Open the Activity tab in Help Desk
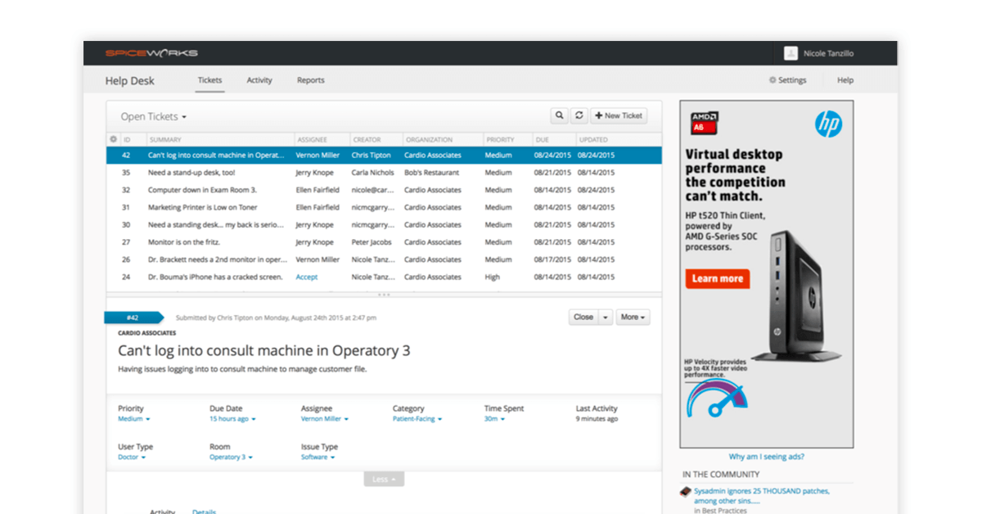Screen dimensions: 982x514 coord(259,80)
